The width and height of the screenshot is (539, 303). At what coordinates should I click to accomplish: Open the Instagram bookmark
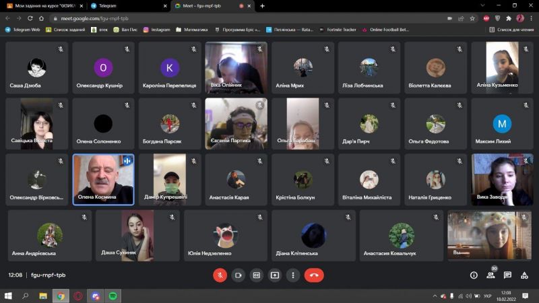(x=157, y=30)
